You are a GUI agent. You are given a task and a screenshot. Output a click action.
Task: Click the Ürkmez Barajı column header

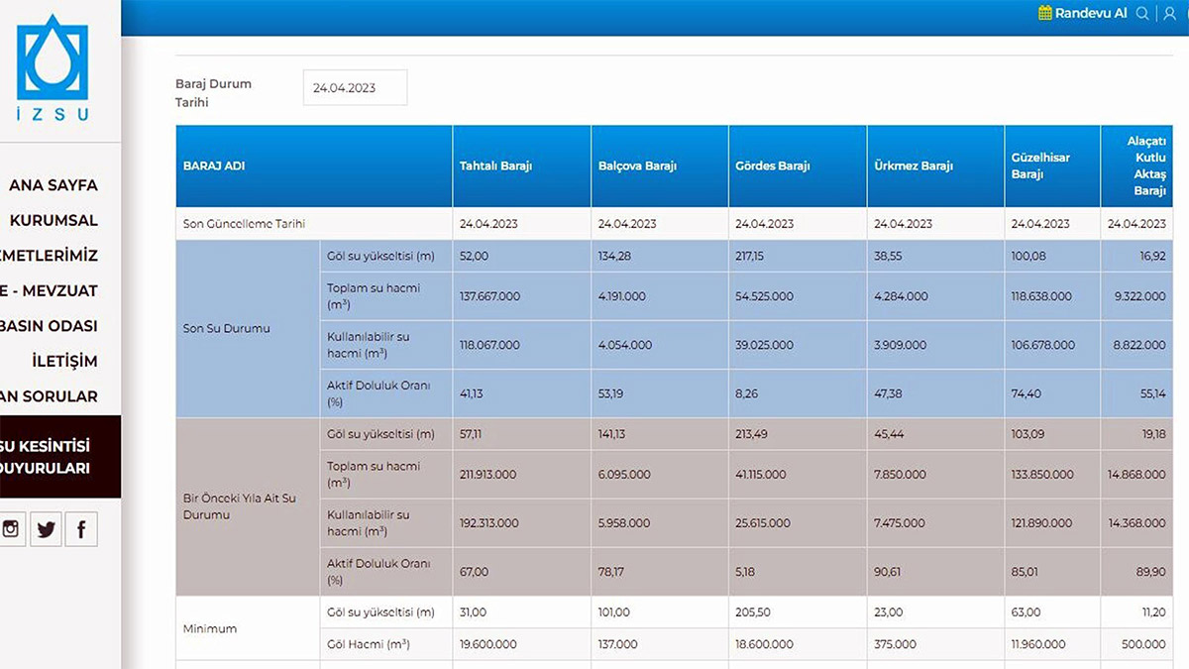point(913,167)
